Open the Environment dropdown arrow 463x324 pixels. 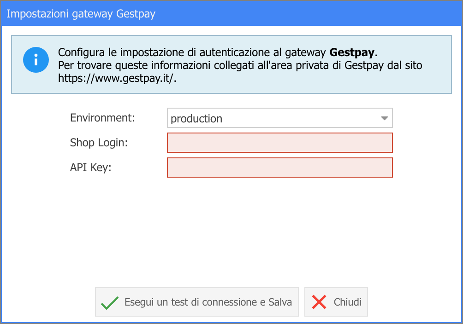coord(384,118)
